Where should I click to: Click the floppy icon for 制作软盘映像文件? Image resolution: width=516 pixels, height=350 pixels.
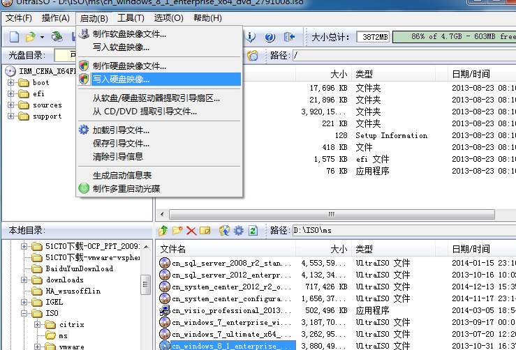pyautogui.click(x=84, y=34)
